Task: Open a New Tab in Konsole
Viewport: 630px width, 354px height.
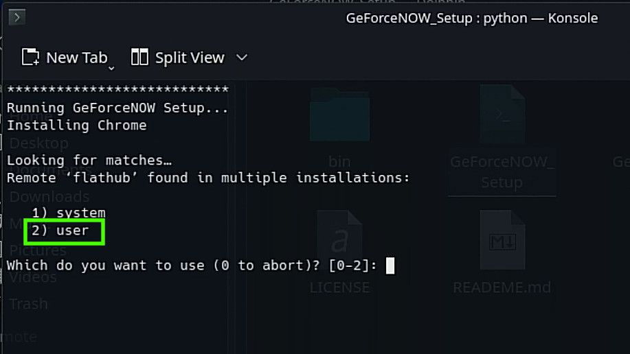Action: pos(65,58)
